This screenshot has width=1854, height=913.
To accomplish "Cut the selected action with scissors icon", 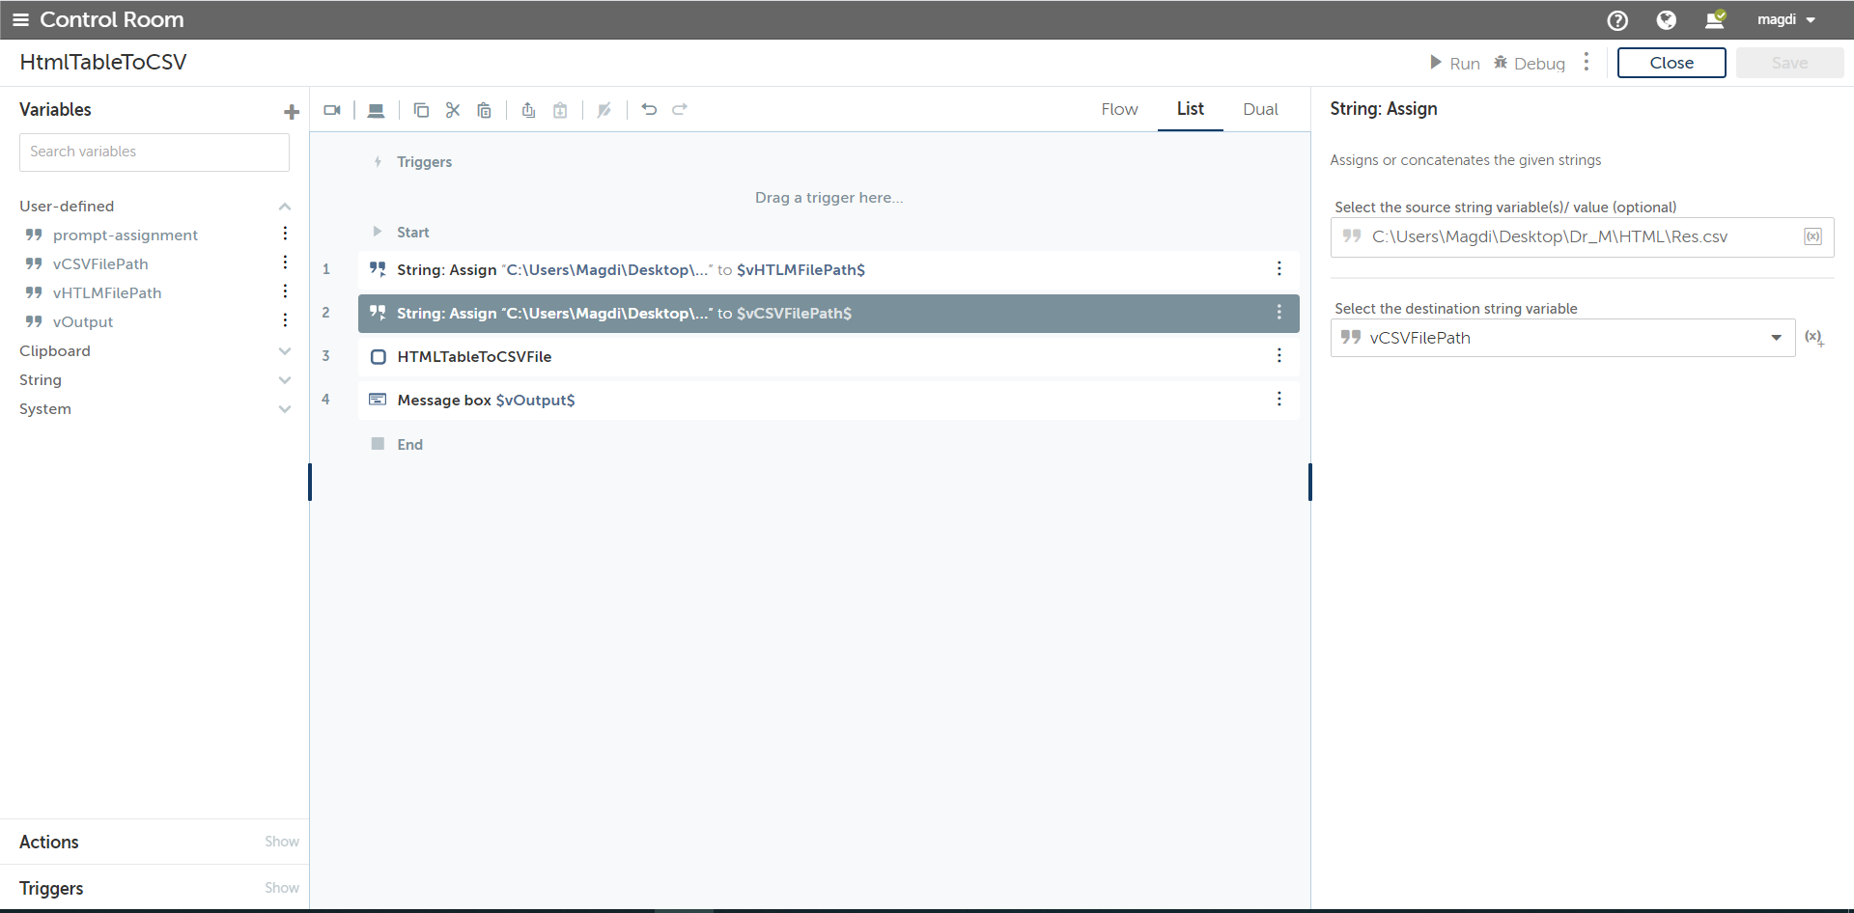I will pyautogui.click(x=453, y=110).
